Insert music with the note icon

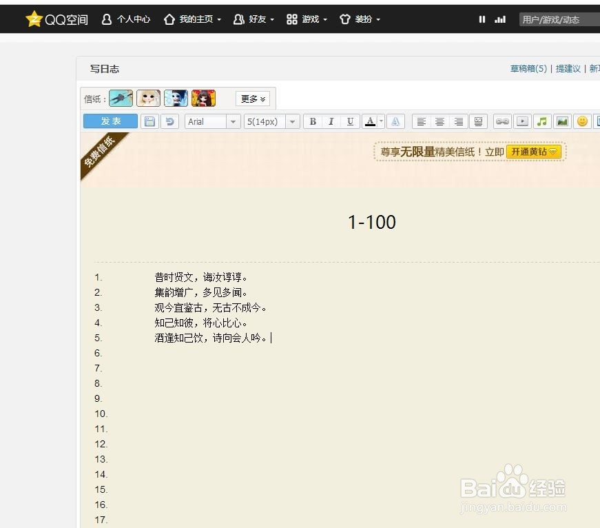(x=542, y=122)
